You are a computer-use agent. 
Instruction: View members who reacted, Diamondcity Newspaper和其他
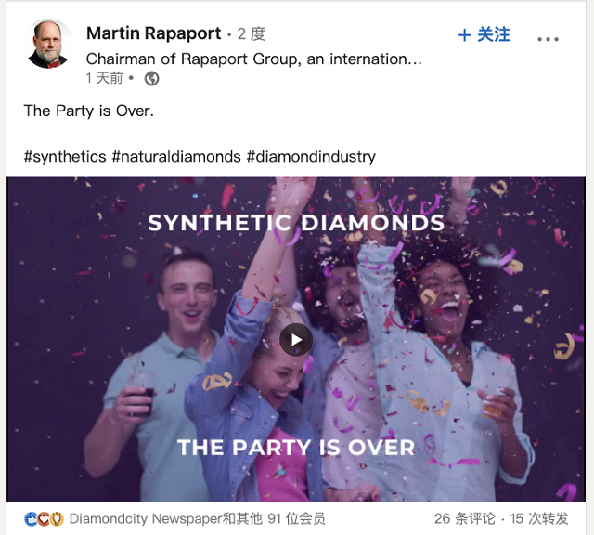coord(197,518)
